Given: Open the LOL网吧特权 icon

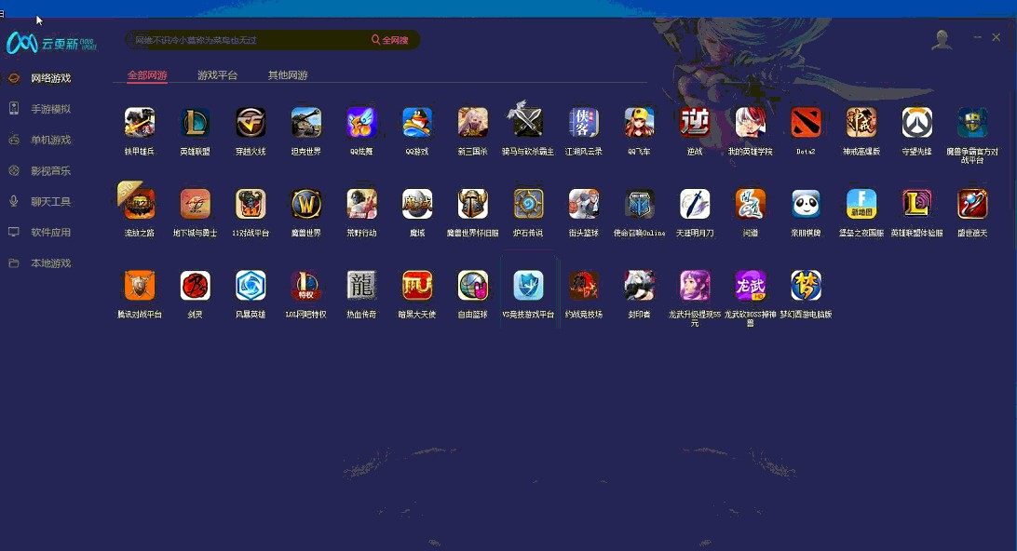Looking at the screenshot, I should 306,286.
